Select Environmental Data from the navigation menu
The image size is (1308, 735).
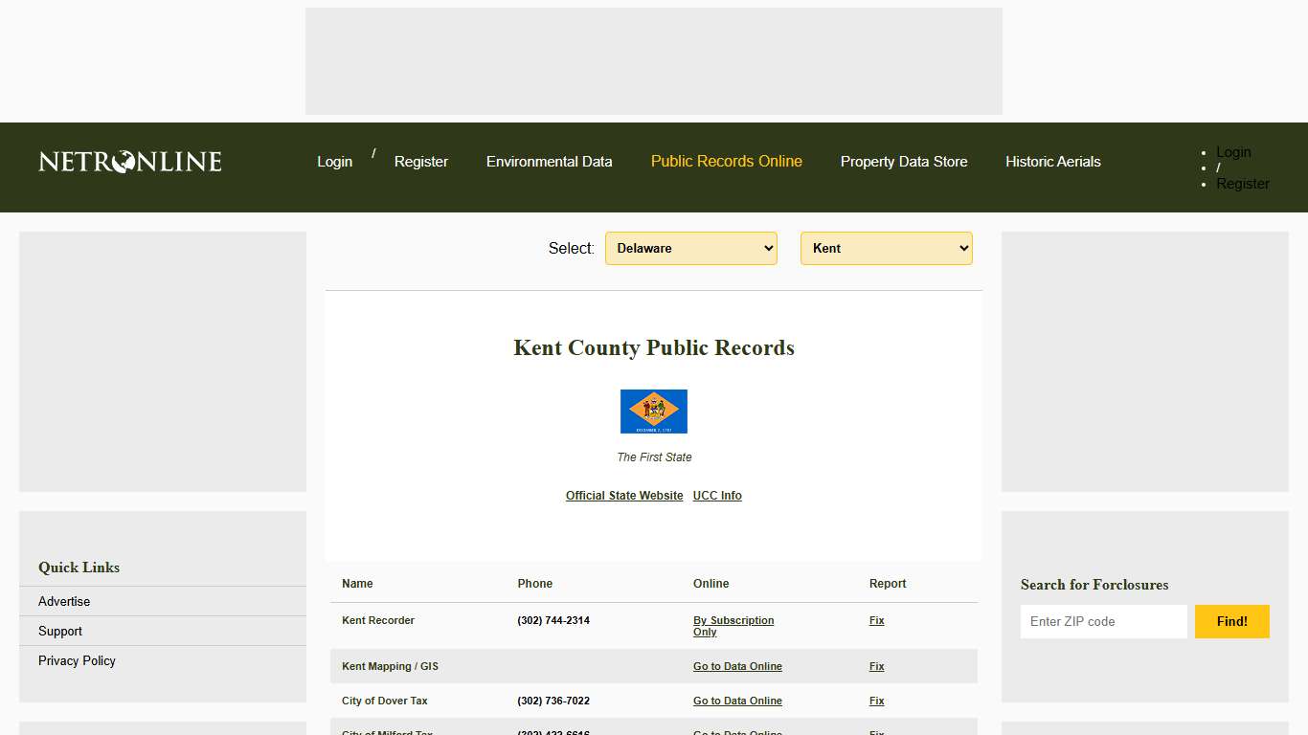tap(549, 162)
